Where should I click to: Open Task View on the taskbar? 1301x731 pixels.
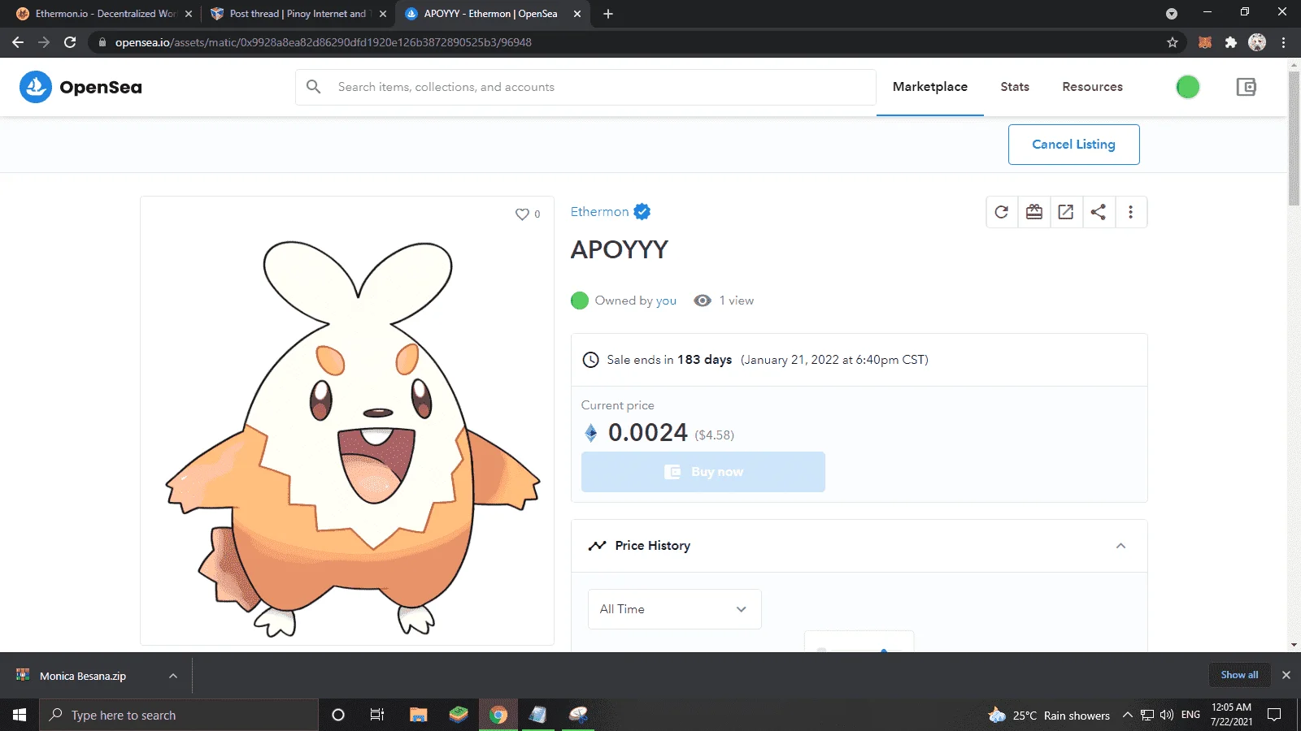coord(377,715)
